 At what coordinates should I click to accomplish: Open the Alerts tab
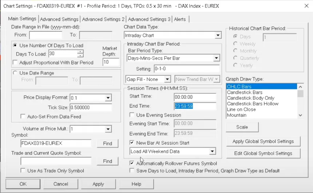[180, 19]
